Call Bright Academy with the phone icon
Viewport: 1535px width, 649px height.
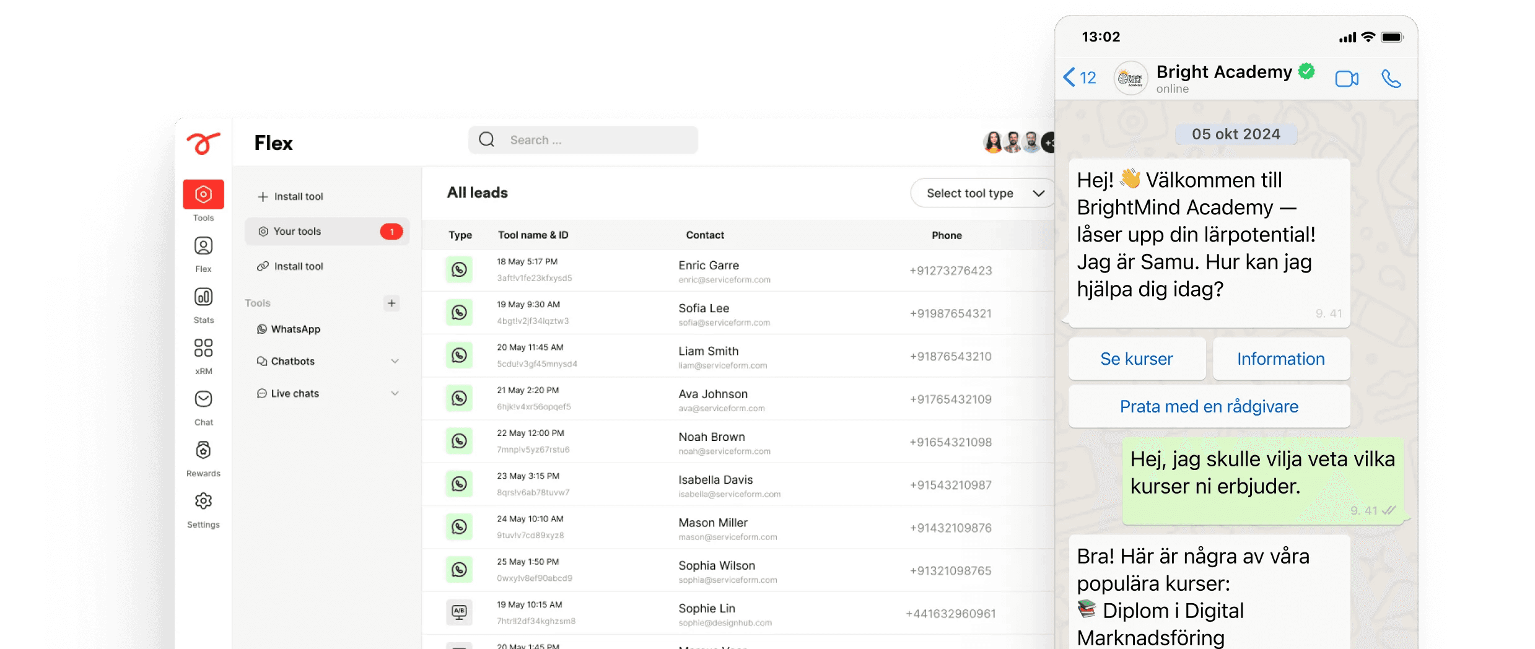pyautogui.click(x=1391, y=78)
